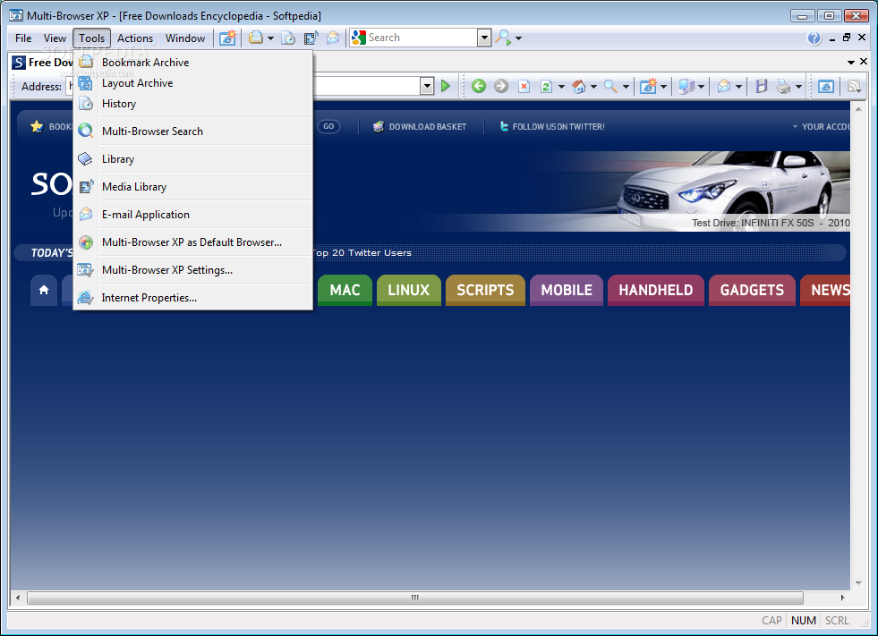Click the GO button on webpage

click(x=328, y=126)
